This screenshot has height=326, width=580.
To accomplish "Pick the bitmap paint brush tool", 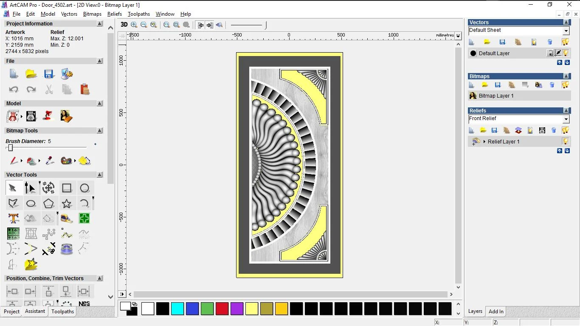I will click(14, 161).
